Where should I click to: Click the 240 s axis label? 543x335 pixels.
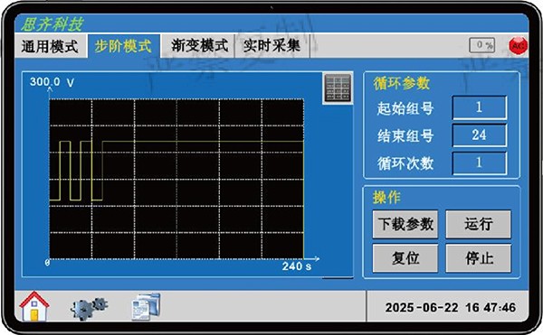tap(297, 266)
